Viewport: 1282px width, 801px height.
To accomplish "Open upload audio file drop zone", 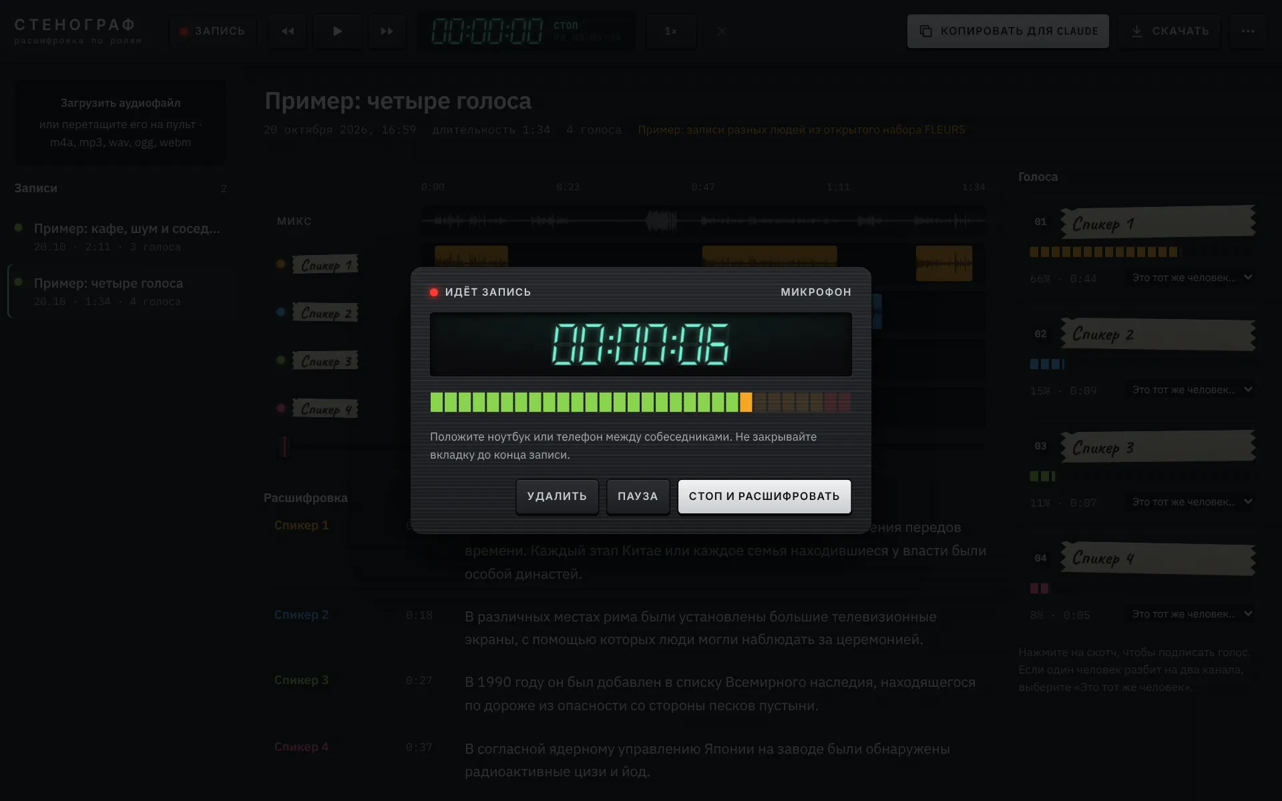I will coord(120,122).
